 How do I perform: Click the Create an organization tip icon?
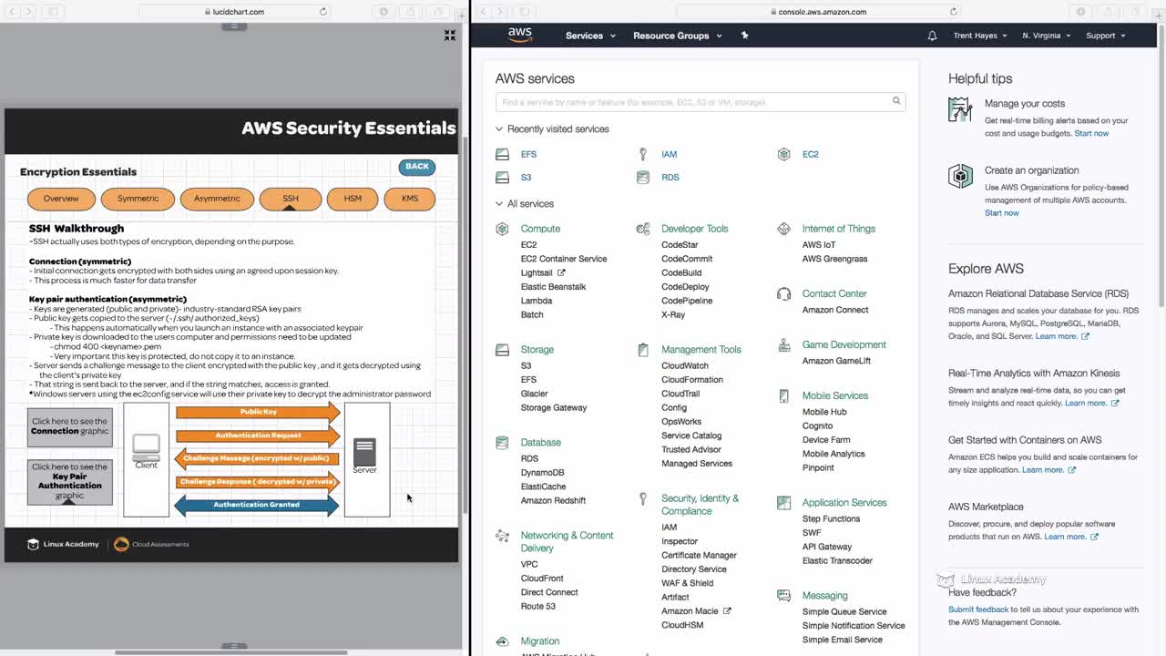pos(960,176)
